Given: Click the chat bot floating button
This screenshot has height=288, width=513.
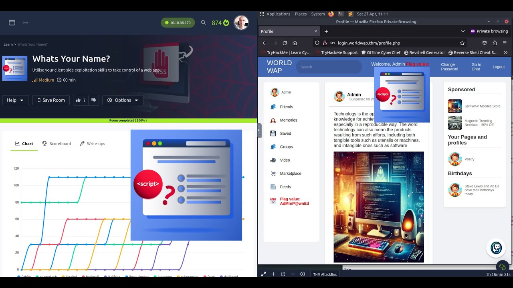Looking at the screenshot, I should click(496, 248).
